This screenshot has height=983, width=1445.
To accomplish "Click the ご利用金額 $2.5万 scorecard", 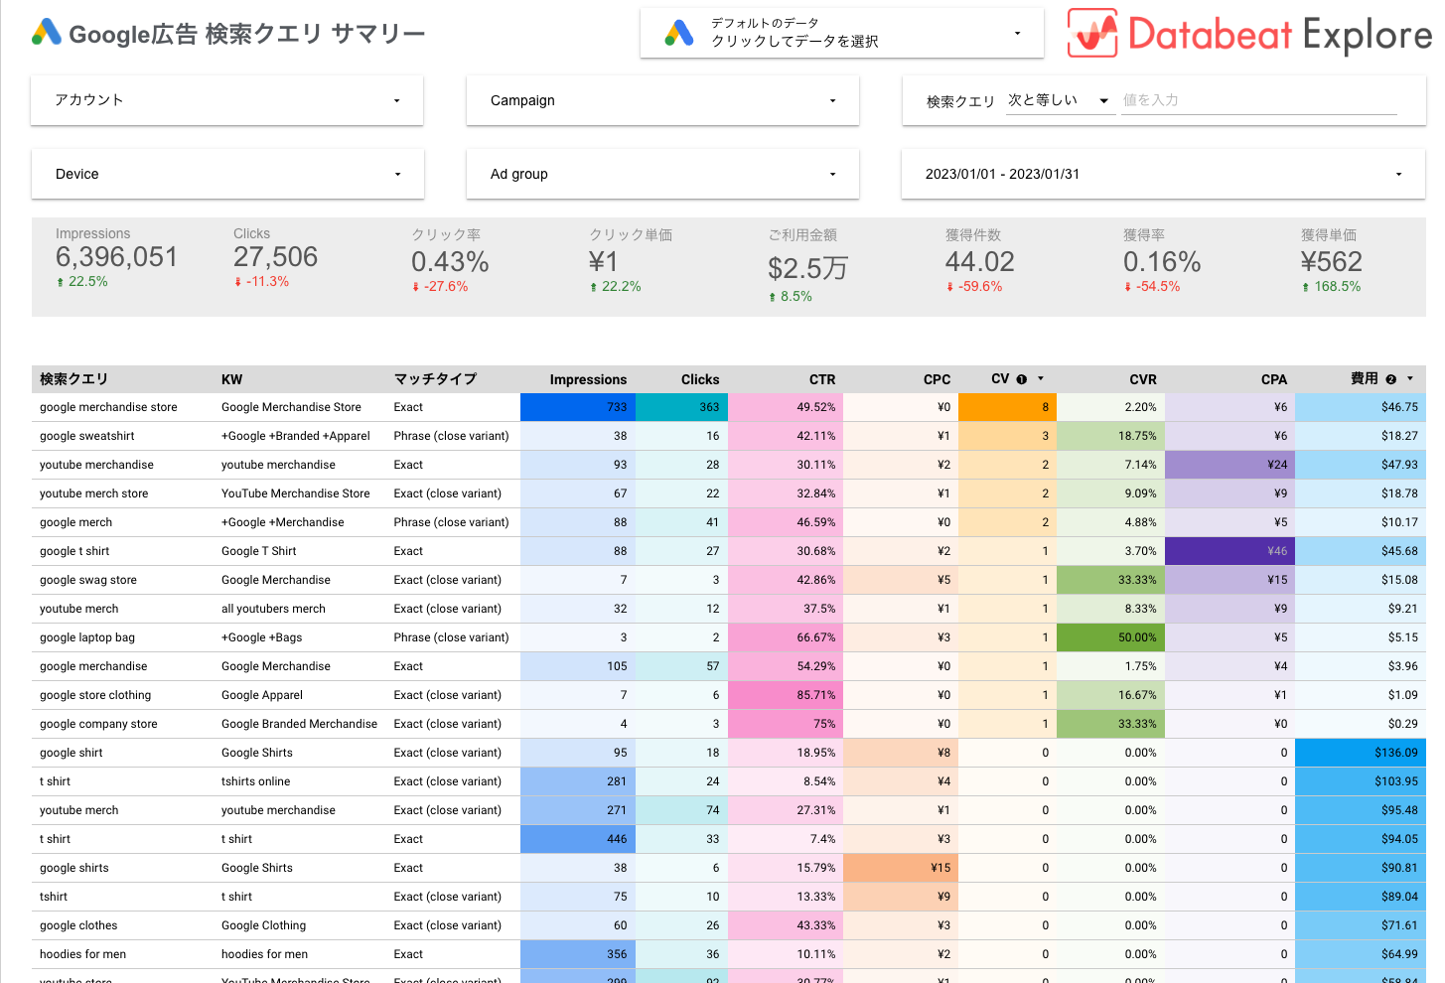I will [x=807, y=266].
